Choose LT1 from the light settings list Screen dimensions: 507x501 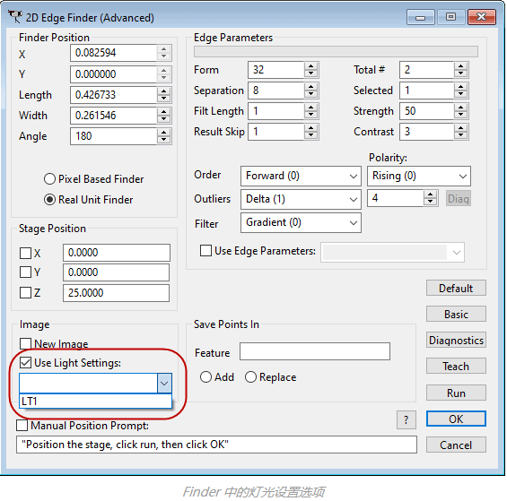(x=95, y=402)
